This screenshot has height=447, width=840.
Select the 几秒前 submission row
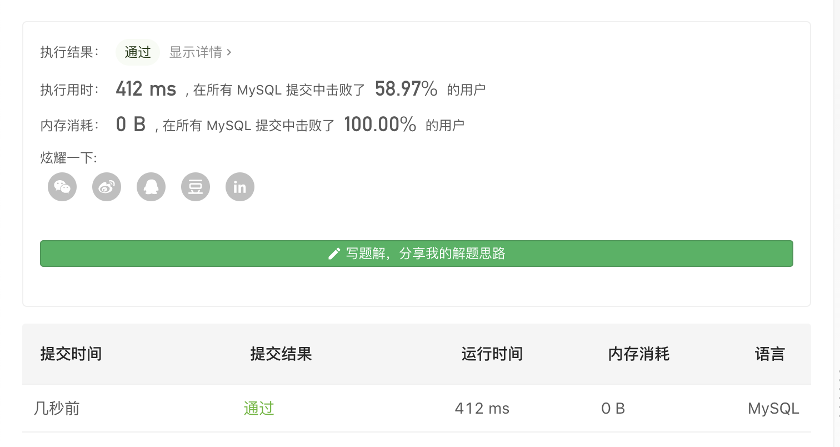(x=416, y=408)
